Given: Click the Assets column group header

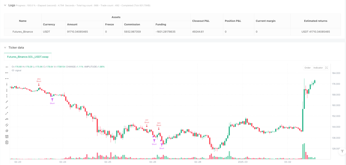Looking at the screenshot, I should click(116, 17).
